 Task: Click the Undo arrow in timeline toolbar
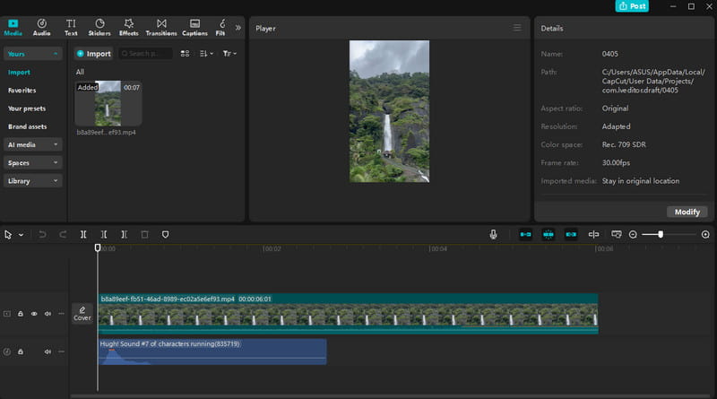[x=42, y=234]
